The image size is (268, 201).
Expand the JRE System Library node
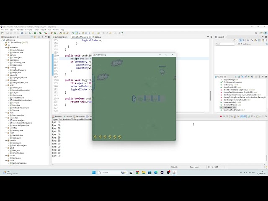(4, 42)
